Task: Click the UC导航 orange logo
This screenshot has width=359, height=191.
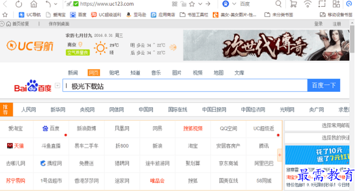Action: point(30,46)
